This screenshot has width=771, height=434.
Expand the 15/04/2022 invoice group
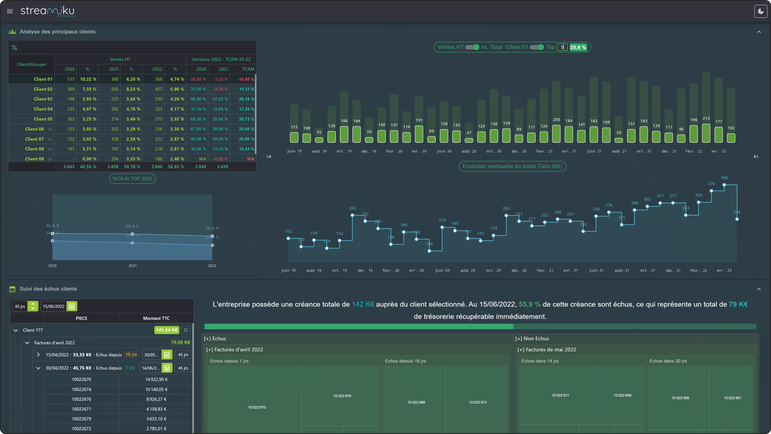pos(38,355)
